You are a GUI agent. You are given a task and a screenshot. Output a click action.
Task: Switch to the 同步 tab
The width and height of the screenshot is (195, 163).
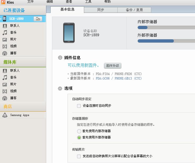click(x=101, y=10)
